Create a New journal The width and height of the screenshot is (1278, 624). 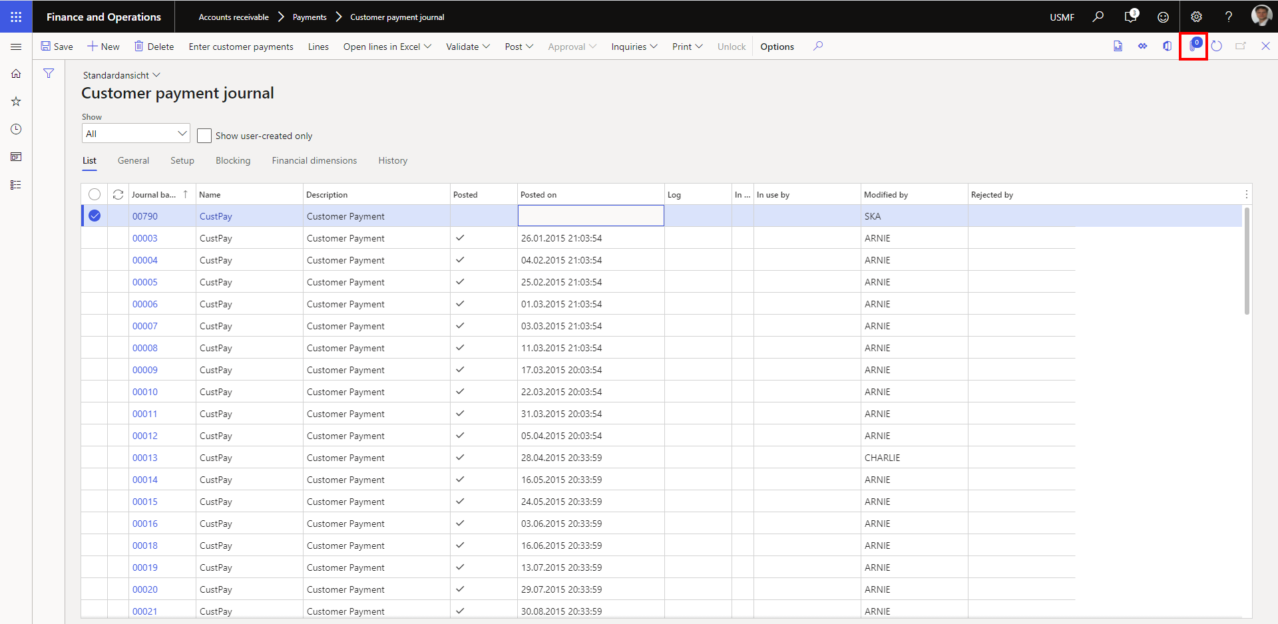click(x=104, y=47)
